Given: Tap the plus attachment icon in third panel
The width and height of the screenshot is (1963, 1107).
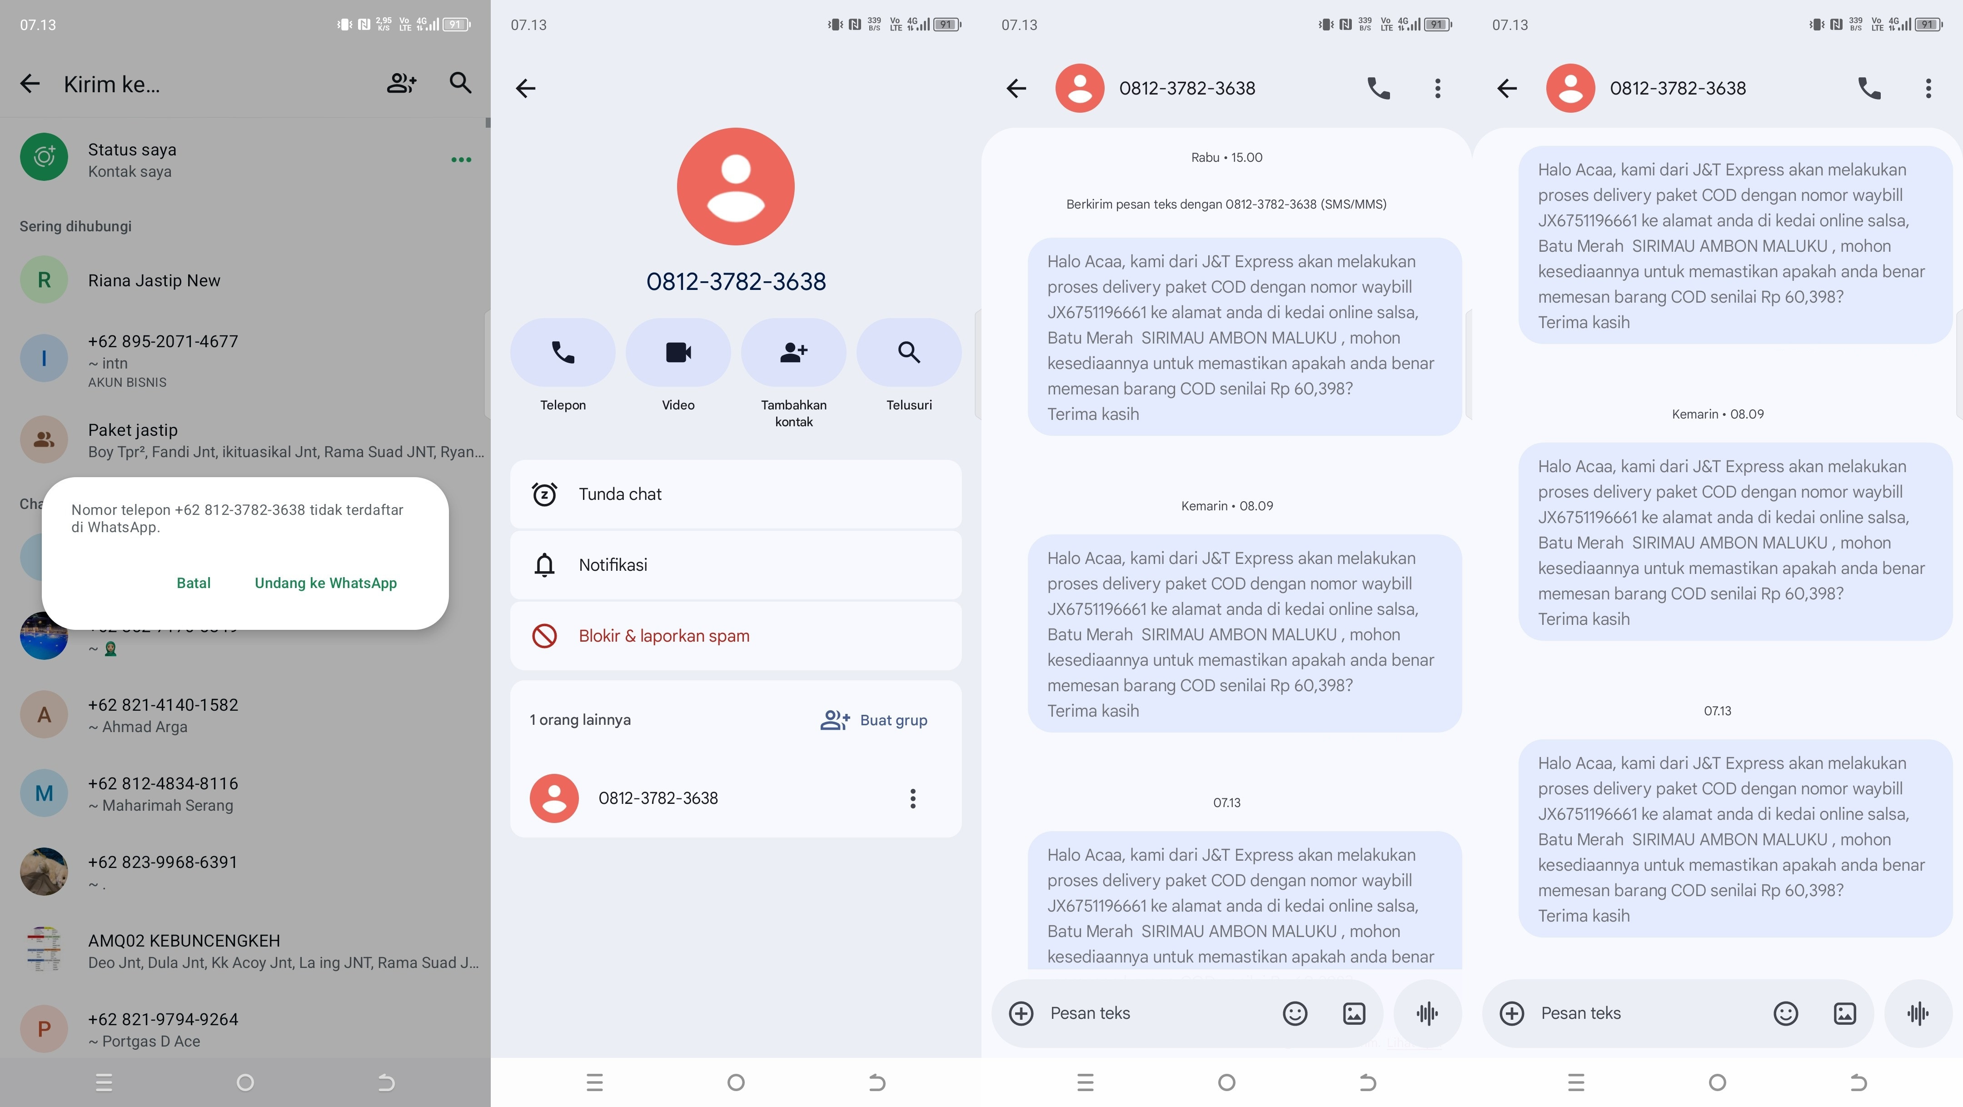Looking at the screenshot, I should coord(1021,1013).
